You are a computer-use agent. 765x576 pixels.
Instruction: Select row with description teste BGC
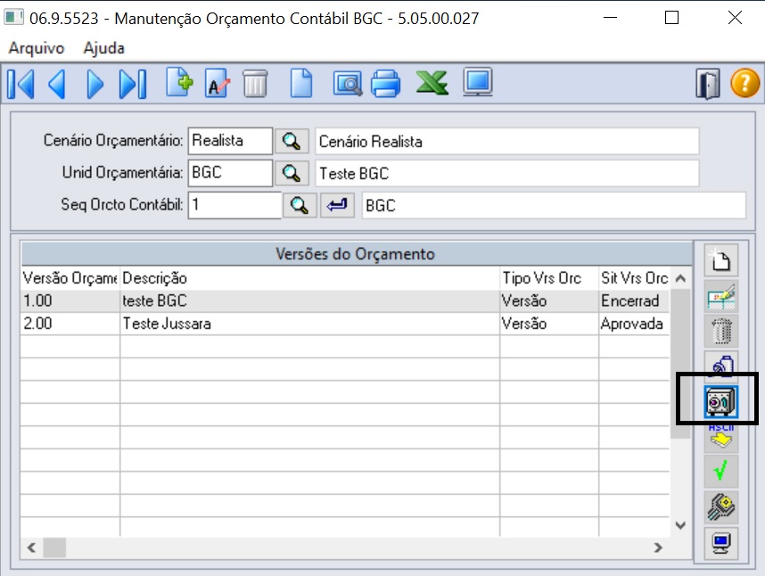pyautogui.click(x=345, y=300)
